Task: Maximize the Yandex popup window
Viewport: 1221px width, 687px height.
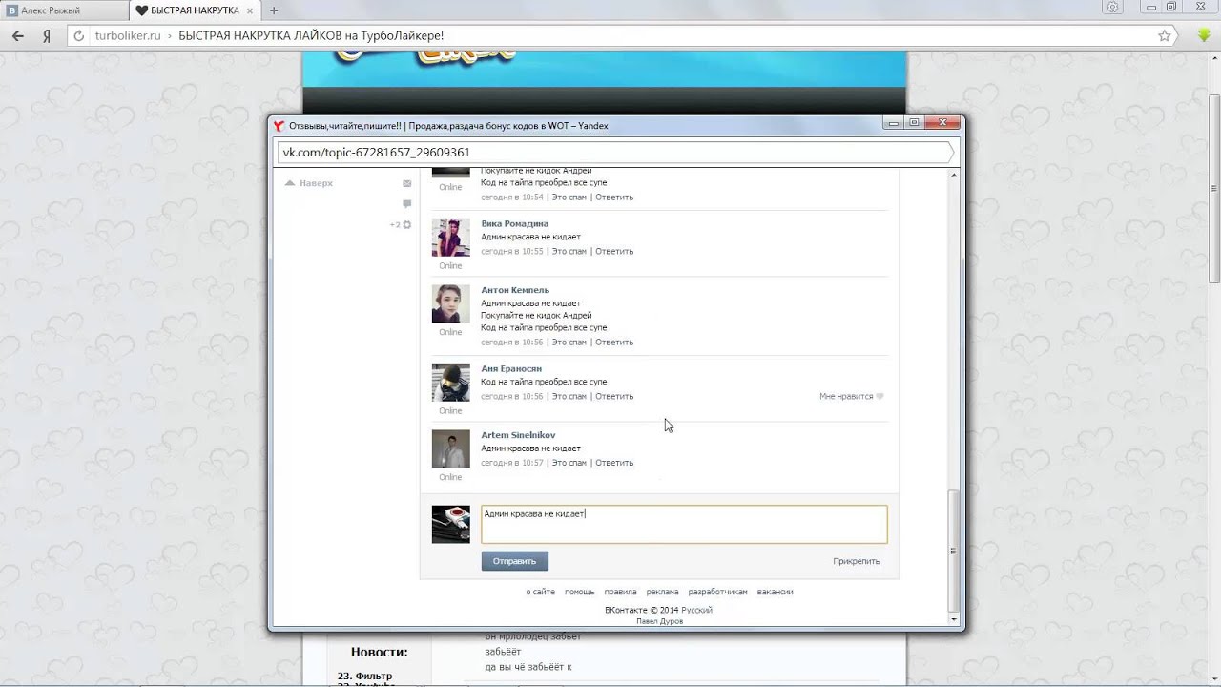Action: [914, 122]
